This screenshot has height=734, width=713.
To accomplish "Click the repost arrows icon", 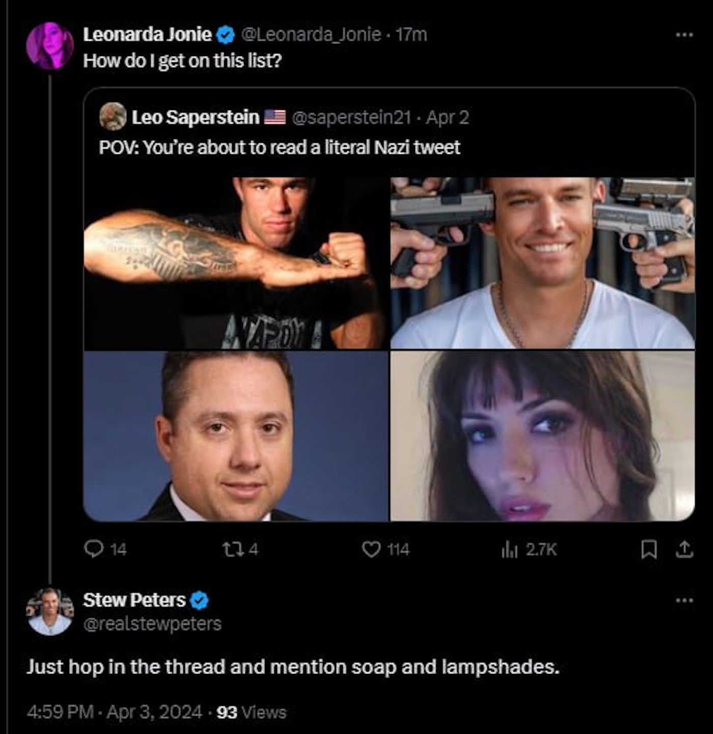I will coord(229,549).
